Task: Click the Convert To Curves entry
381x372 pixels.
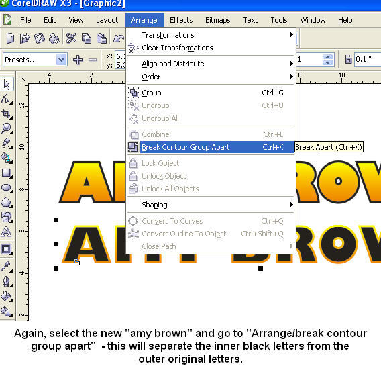Action: coord(211,221)
